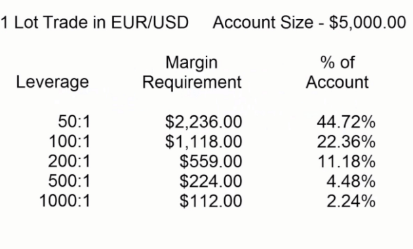Viewport: 413px width, 249px height.
Task: Select the 1000:1 leverage cell
Action: coord(65,201)
